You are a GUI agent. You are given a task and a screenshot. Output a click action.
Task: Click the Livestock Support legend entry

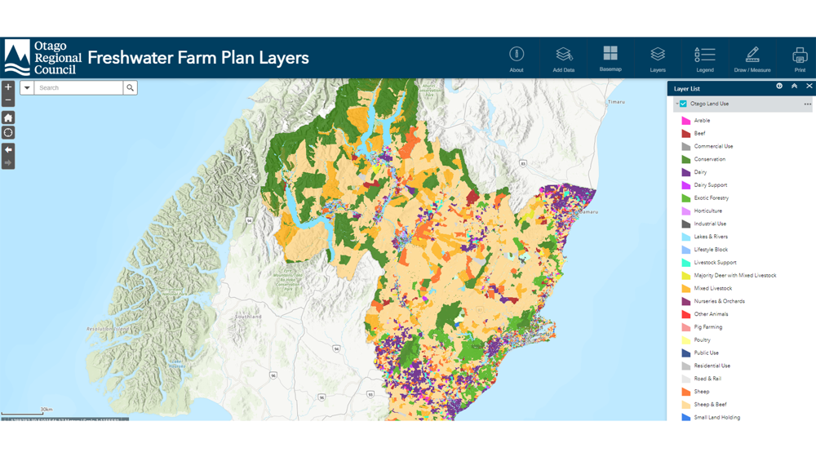point(715,262)
